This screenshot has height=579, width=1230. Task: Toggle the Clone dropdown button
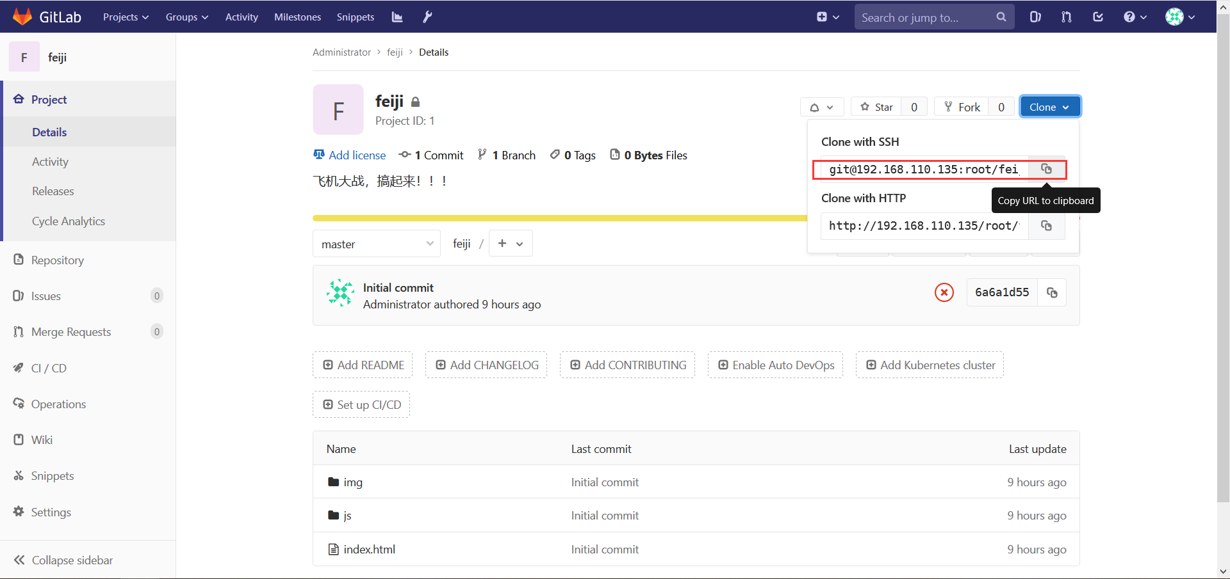1049,107
